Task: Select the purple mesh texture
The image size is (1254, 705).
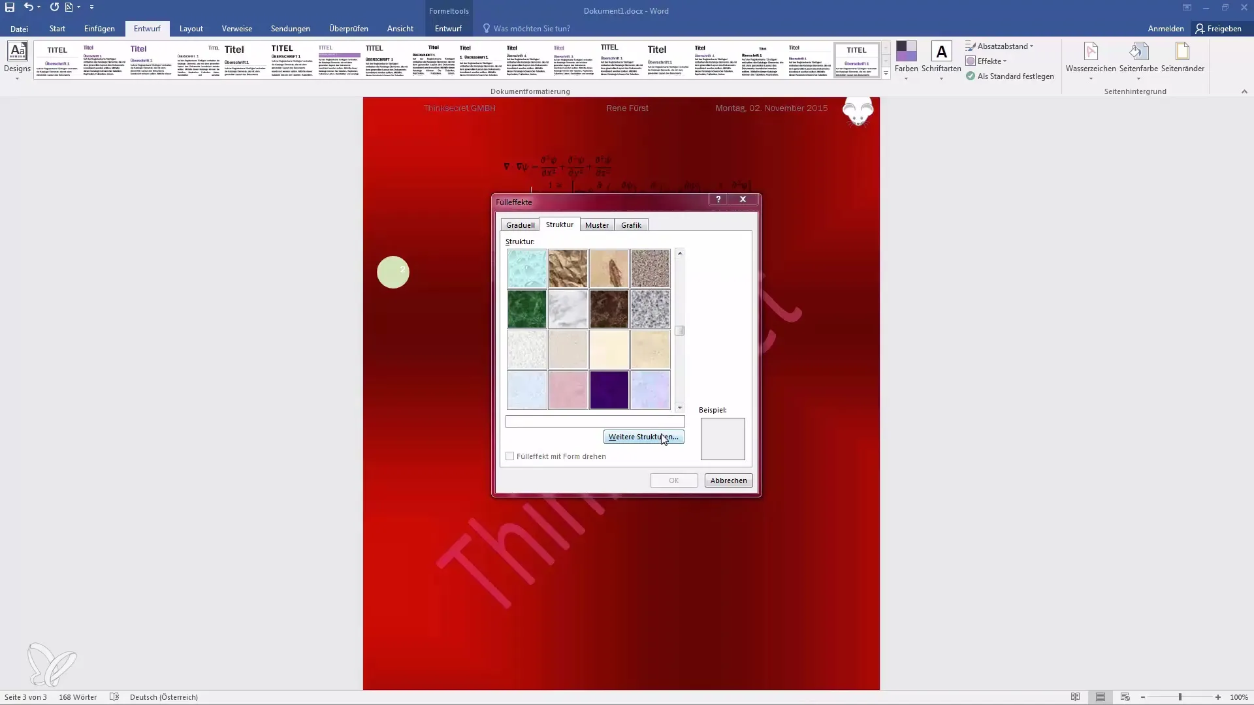Action: [x=609, y=390]
